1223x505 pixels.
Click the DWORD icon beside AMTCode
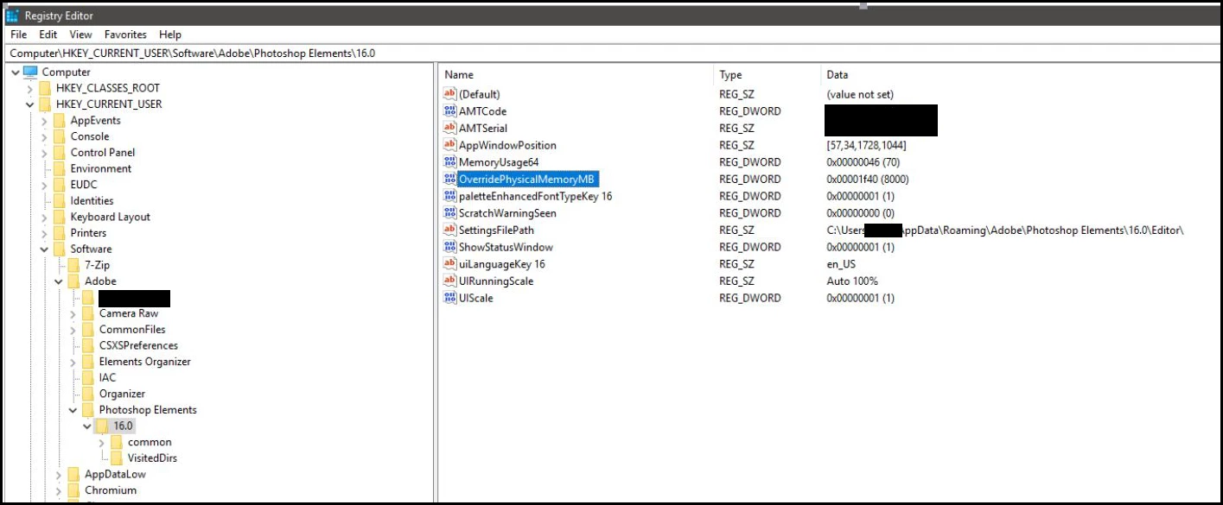tap(449, 111)
